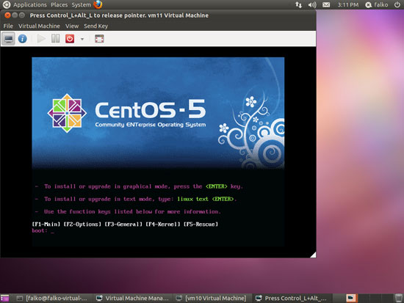
Task: Open the network connections indicator
Action: coord(298,4)
